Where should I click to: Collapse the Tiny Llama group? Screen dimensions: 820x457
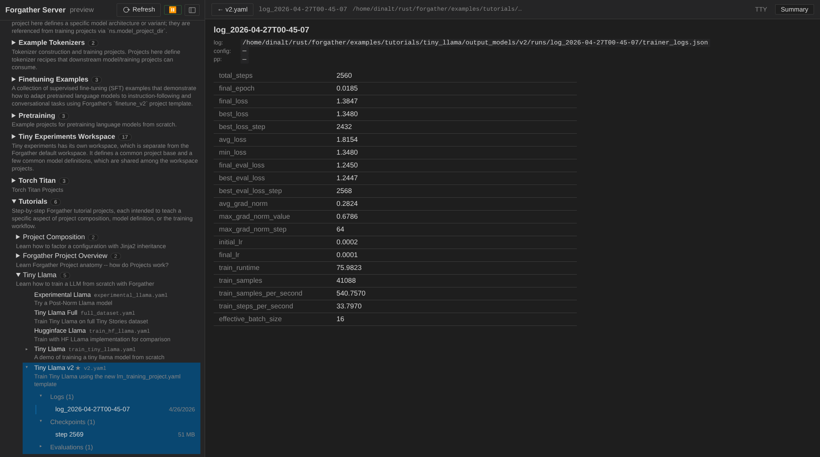point(18,275)
